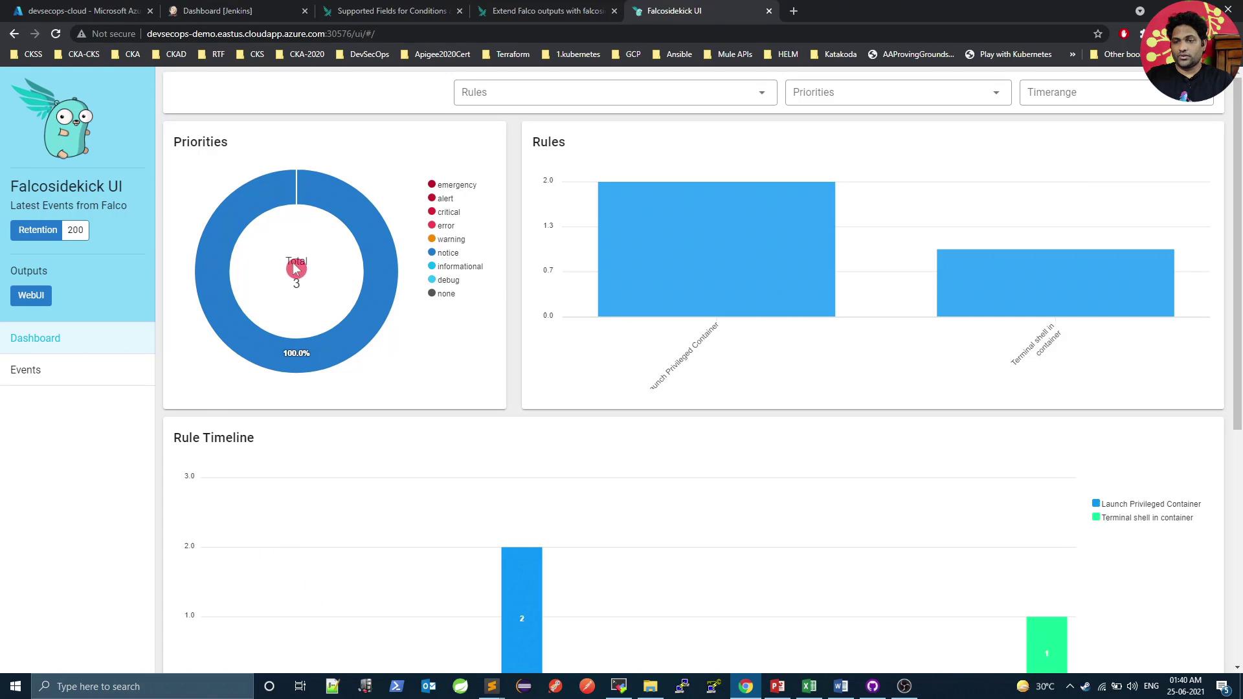The height and width of the screenshot is (699, 1243).
Task: Open the Timerange dropdown
Action: coord(1088,93)
